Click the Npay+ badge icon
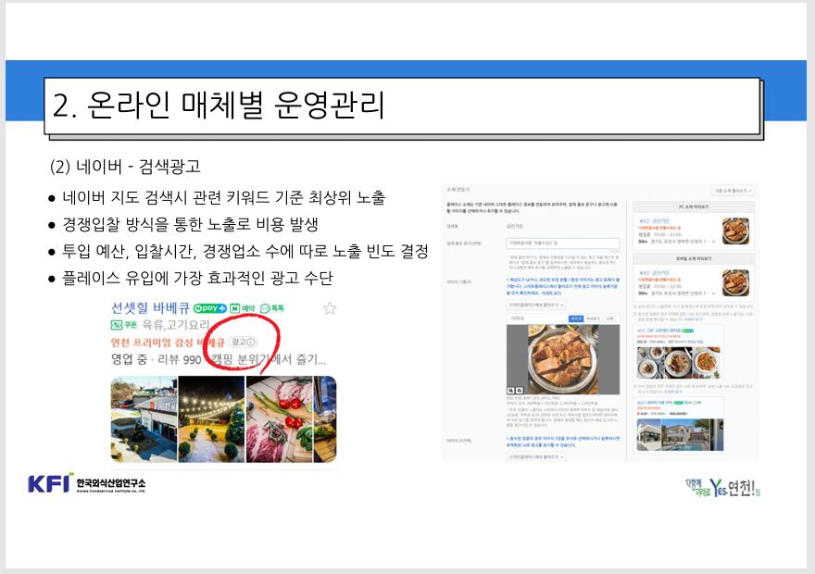The image size is (815, 574). pos(209,308)
